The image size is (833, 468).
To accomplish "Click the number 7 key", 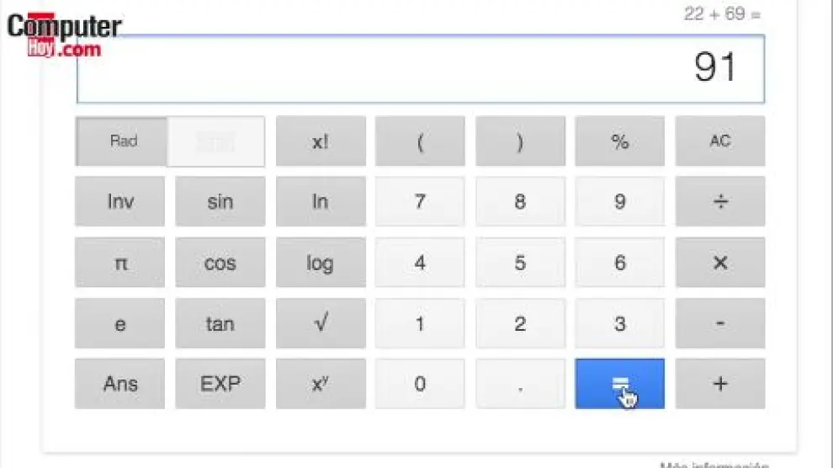I will point(419,202).
